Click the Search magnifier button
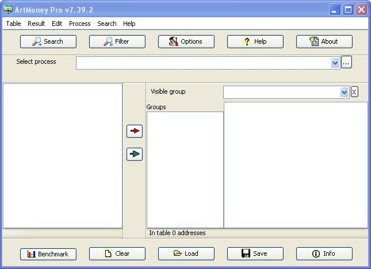Viewport: 371px width, 269px height. point(48,41)
